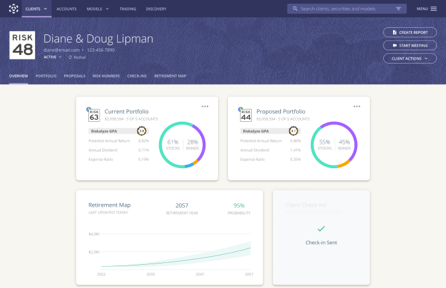
Task: Click the Risk 48 number badge
Action: click(x=23, y=45)
